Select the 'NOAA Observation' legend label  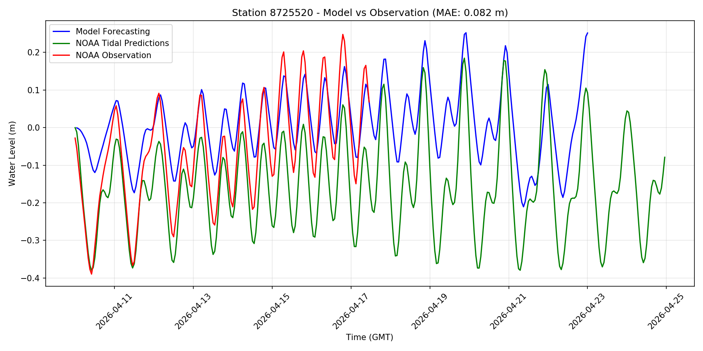(113, 55)
